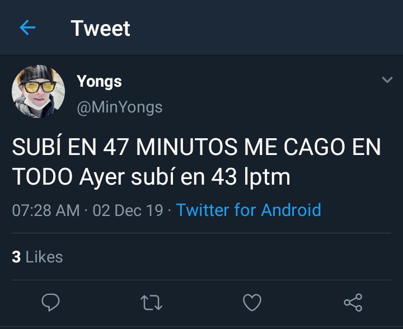Select the 02 Dec 19 date text
The image size is (403, 329).
click(x=128, y=210)
